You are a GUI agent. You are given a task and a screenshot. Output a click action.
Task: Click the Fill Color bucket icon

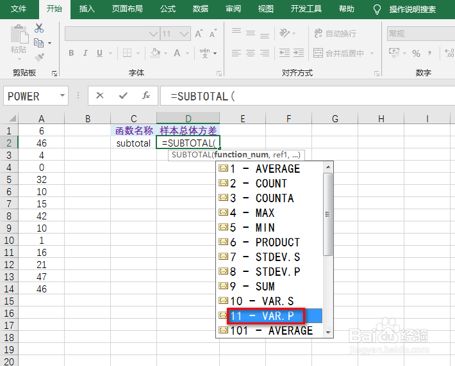coord(155,53)
